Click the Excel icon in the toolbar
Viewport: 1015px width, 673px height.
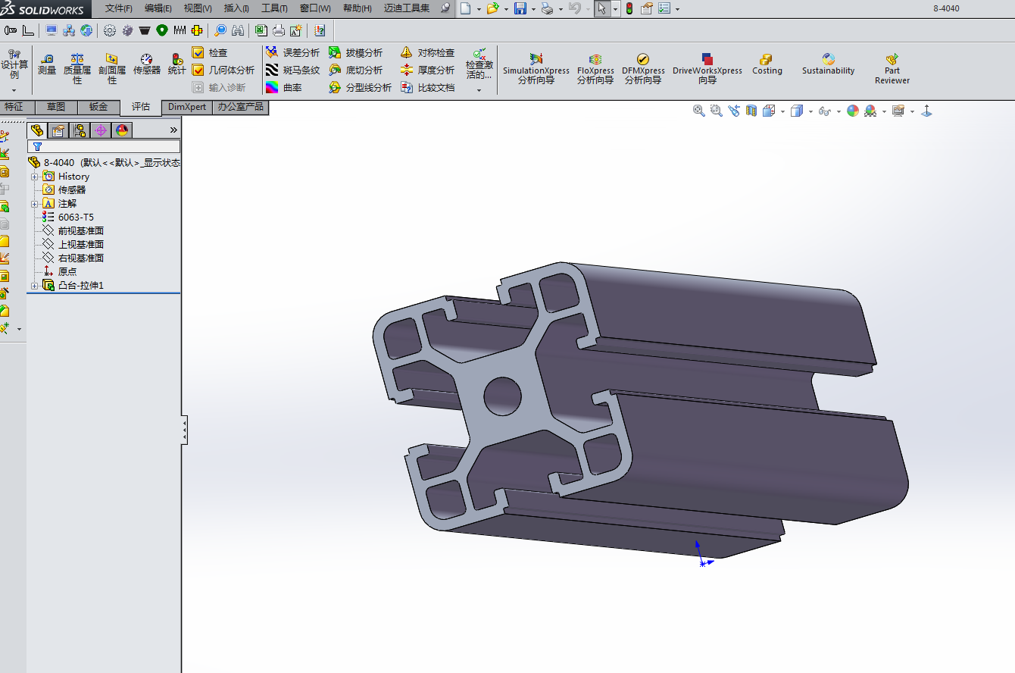[x=261, y=30]
